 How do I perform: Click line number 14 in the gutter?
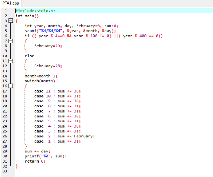pyautogui.click(x=5, y=76)
